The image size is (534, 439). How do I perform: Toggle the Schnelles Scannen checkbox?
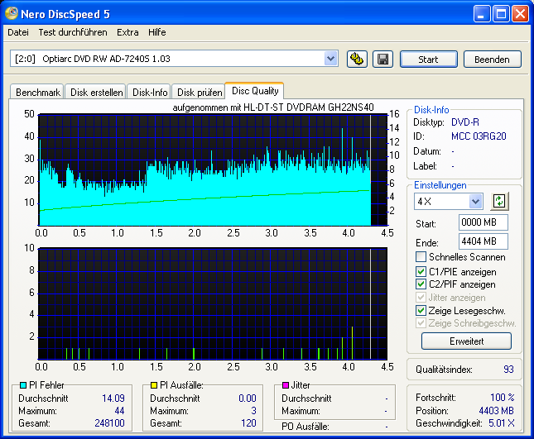pyautogui.click(x=421, y=257)
